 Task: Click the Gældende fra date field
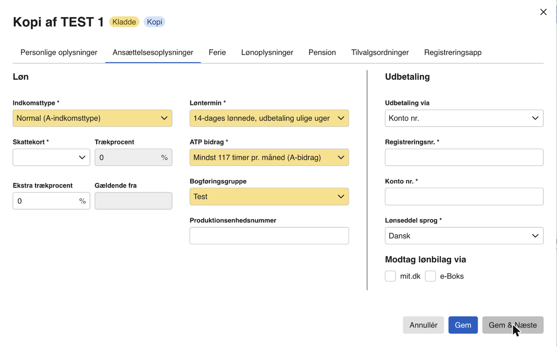(133, 201)
